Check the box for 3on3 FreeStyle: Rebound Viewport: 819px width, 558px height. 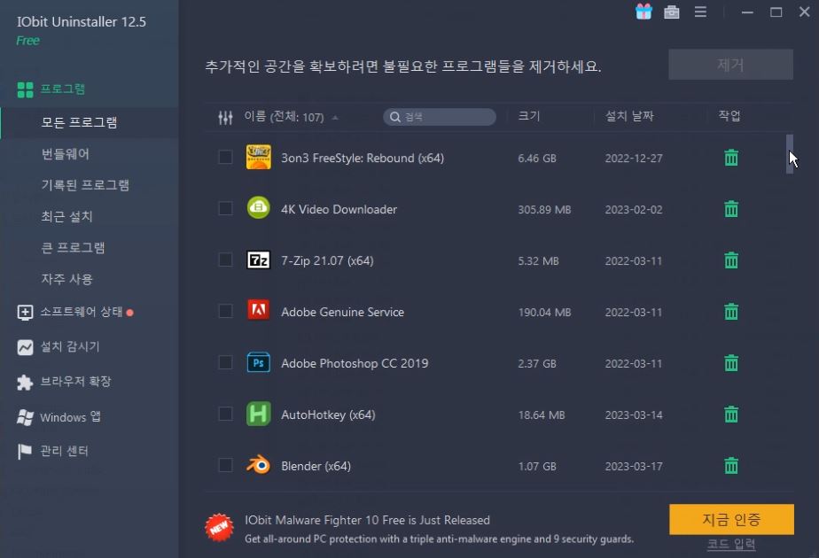(225, 157)
